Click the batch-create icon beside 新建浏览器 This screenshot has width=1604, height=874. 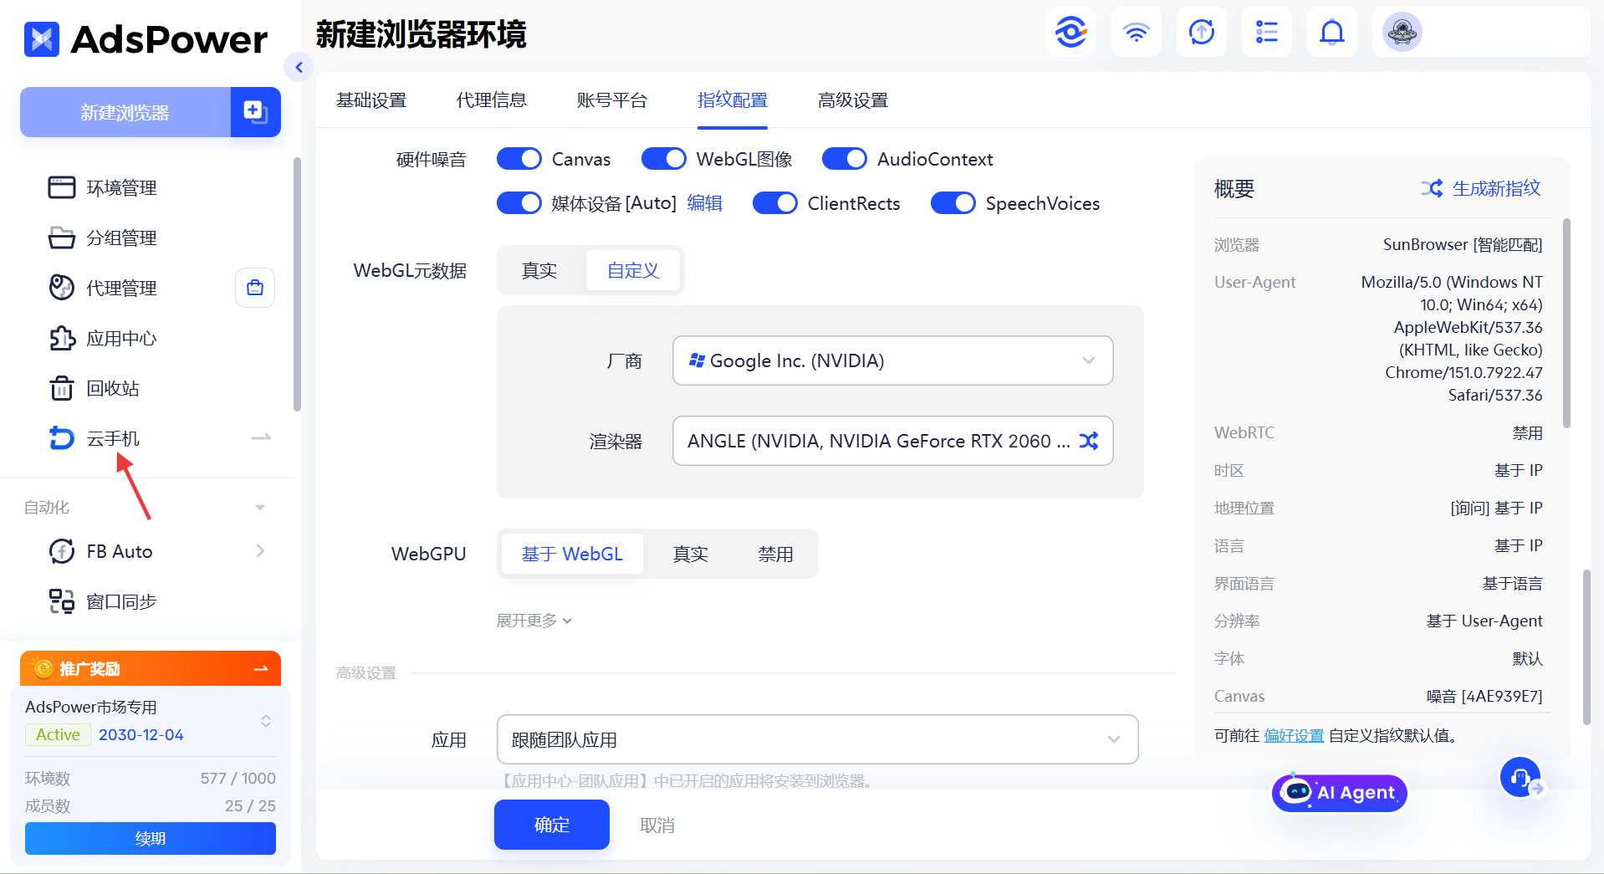point(255,112)
